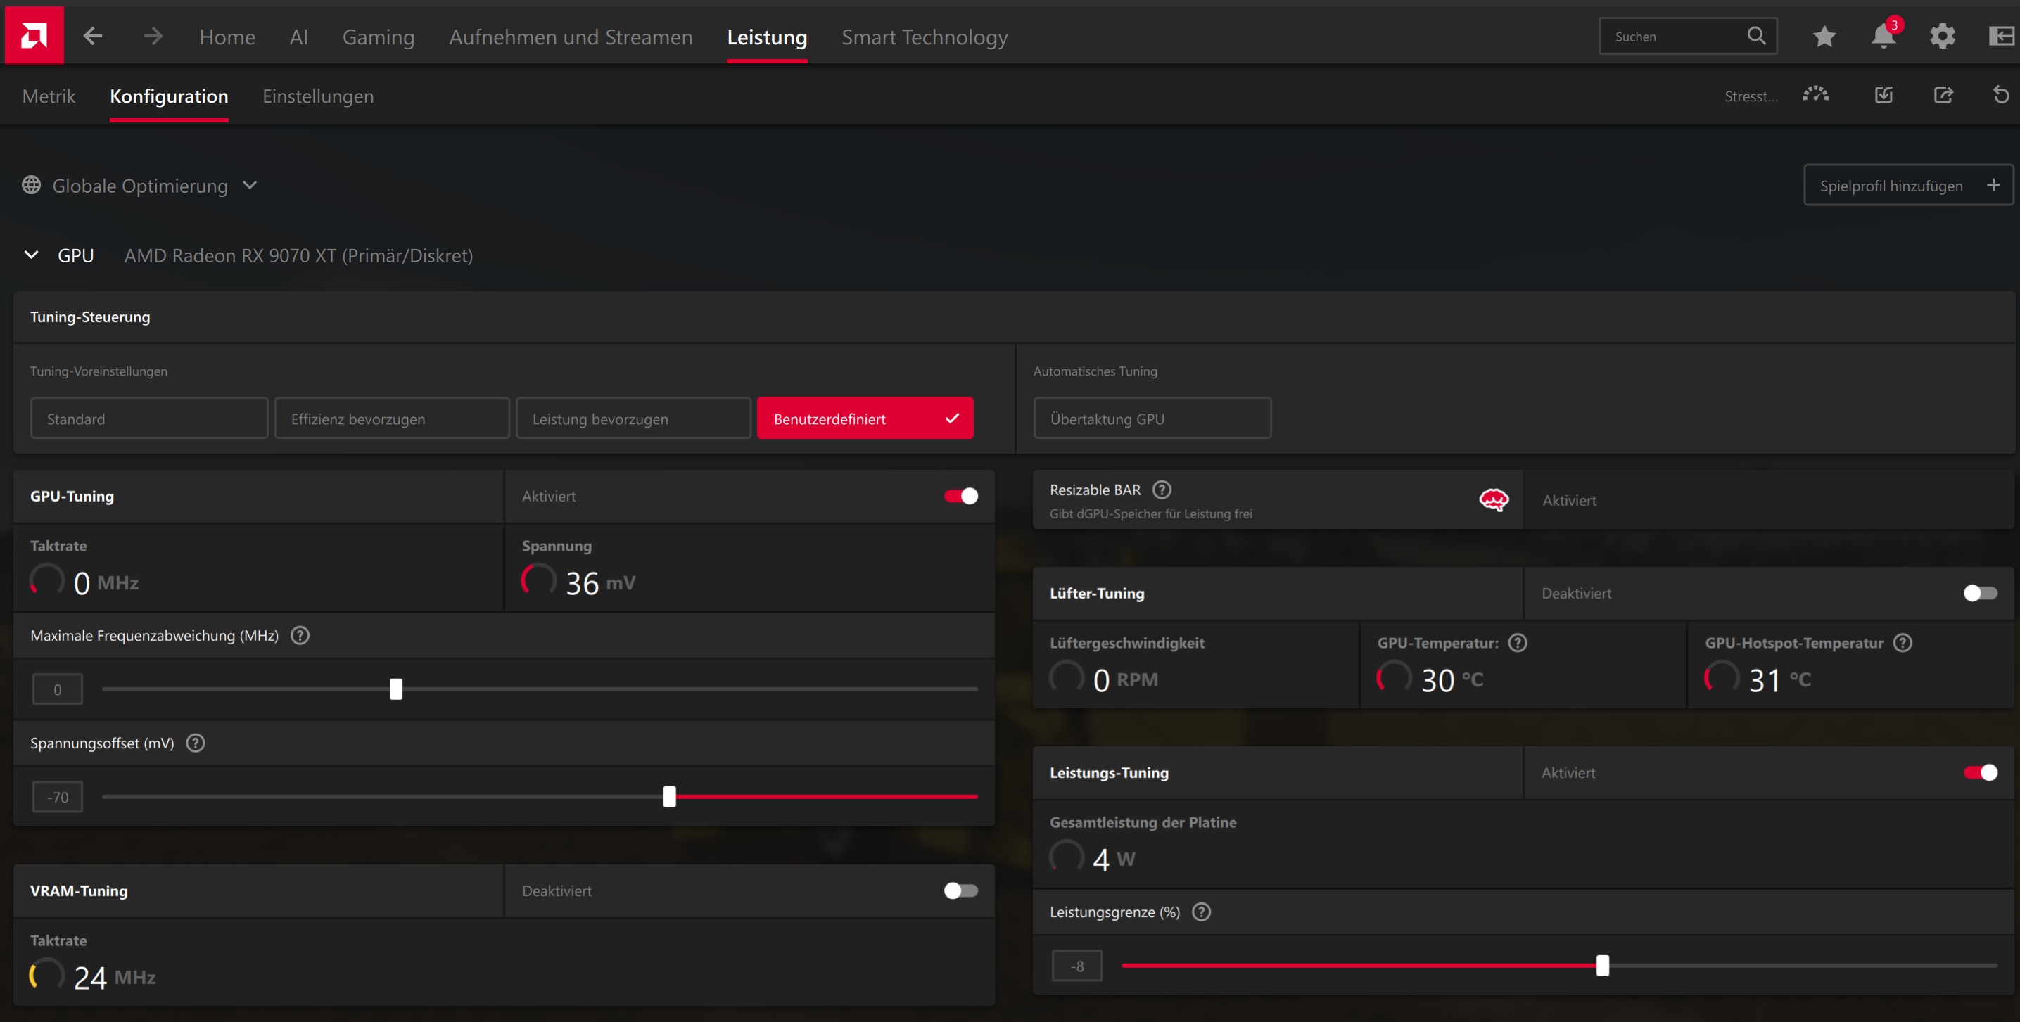
Task: Click the search magnifier icon
Action: [x=1755, y=36]
